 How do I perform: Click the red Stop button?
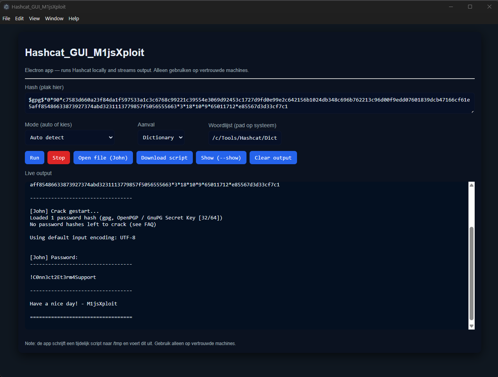click(59, 158)
